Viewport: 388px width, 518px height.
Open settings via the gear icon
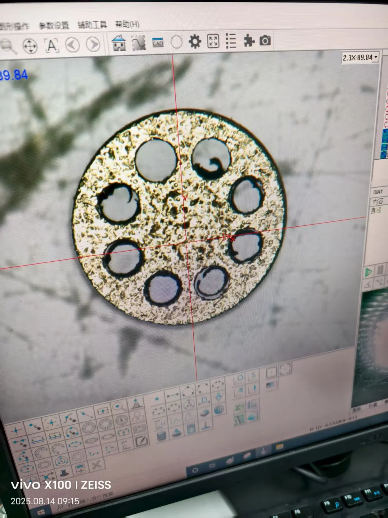(x=195, y=41)
